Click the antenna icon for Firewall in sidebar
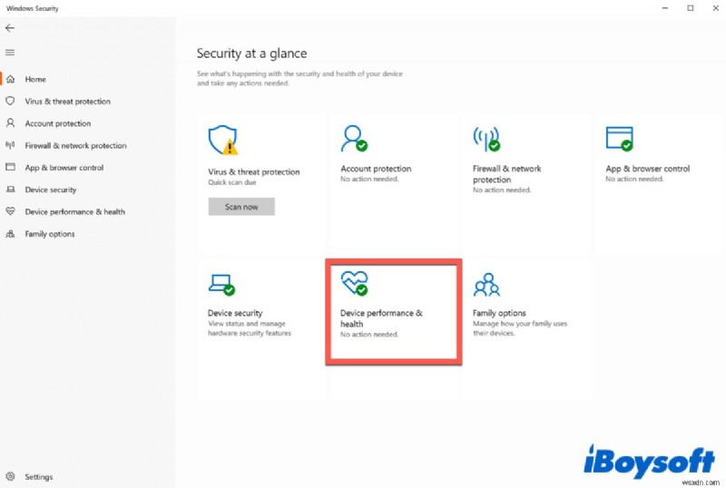 pos(10,145)
